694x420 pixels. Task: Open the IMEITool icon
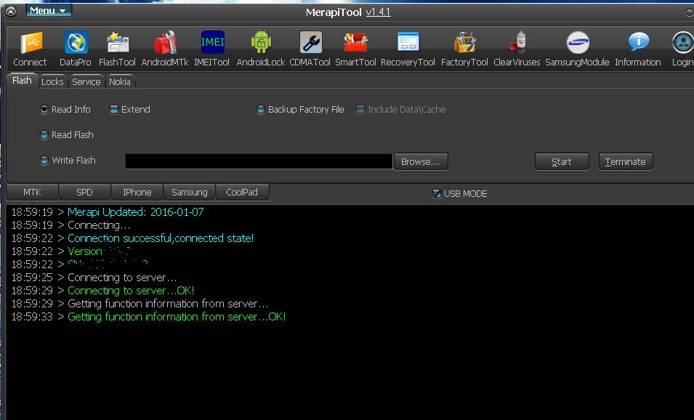(x=212, y=42)
